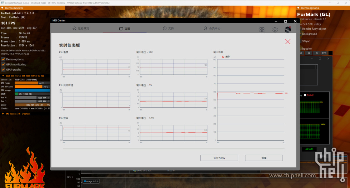Click the green 00:16:21 timer in background window
The image size is (350, 188).
coord(309,149)
